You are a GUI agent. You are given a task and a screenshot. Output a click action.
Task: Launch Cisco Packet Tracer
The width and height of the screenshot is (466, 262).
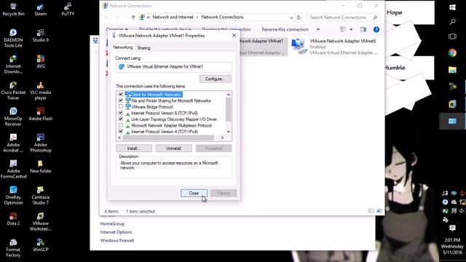tap(13, 90)
